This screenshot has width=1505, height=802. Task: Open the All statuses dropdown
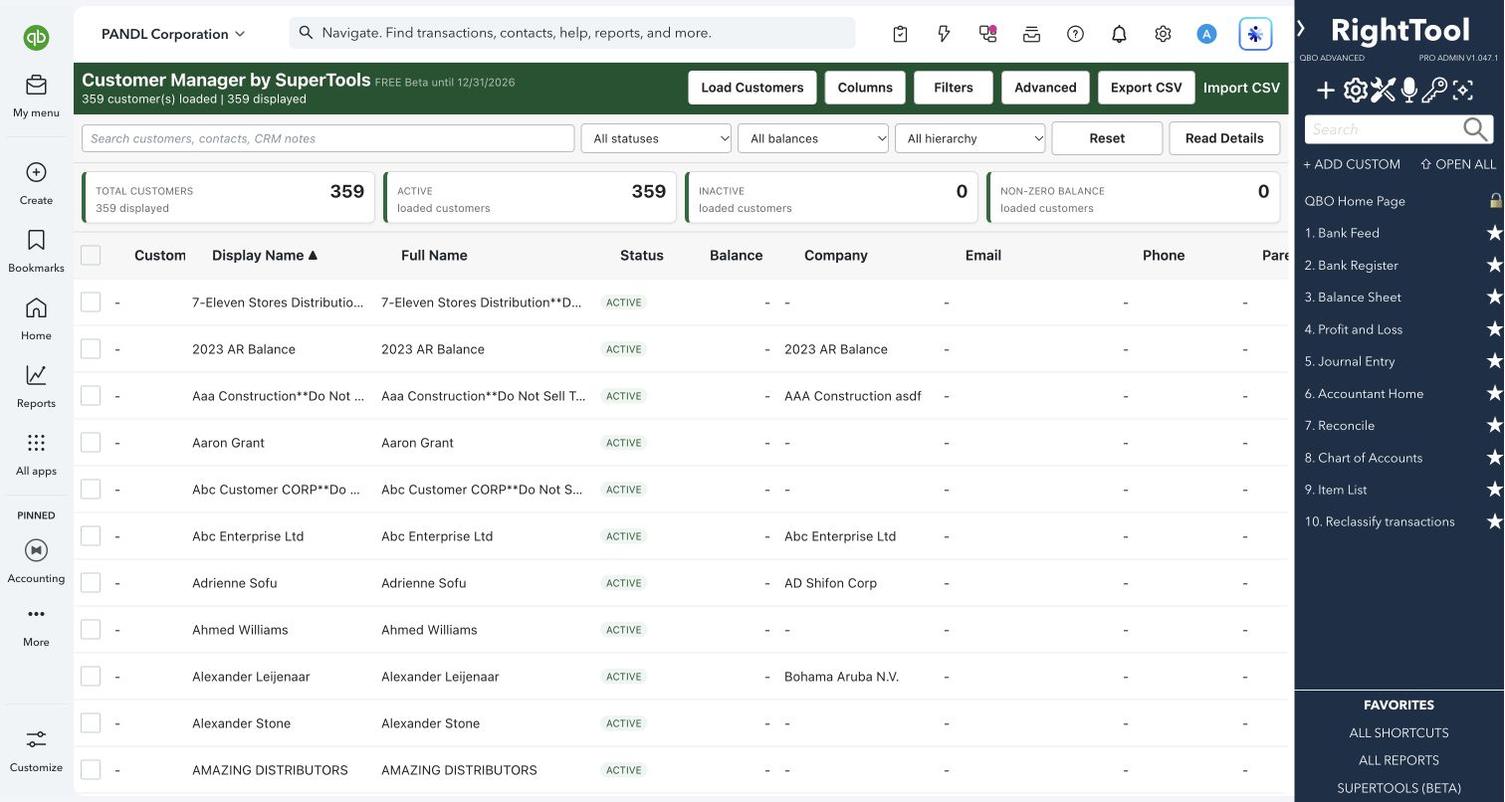(x=656, y=138)
